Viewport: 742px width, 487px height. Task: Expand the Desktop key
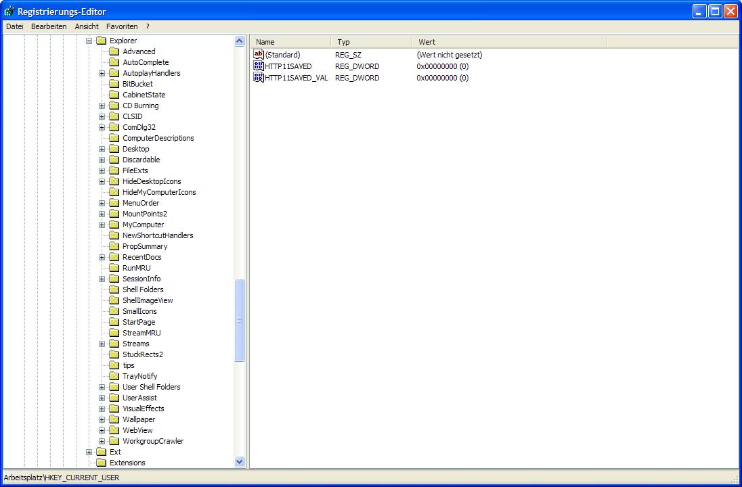(x=102, y=149)
